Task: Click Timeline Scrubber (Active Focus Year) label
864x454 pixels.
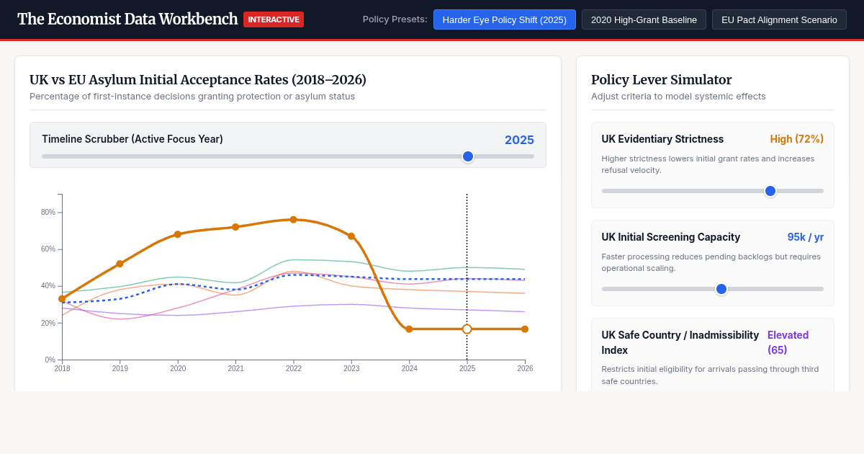Action: point(132,139)
